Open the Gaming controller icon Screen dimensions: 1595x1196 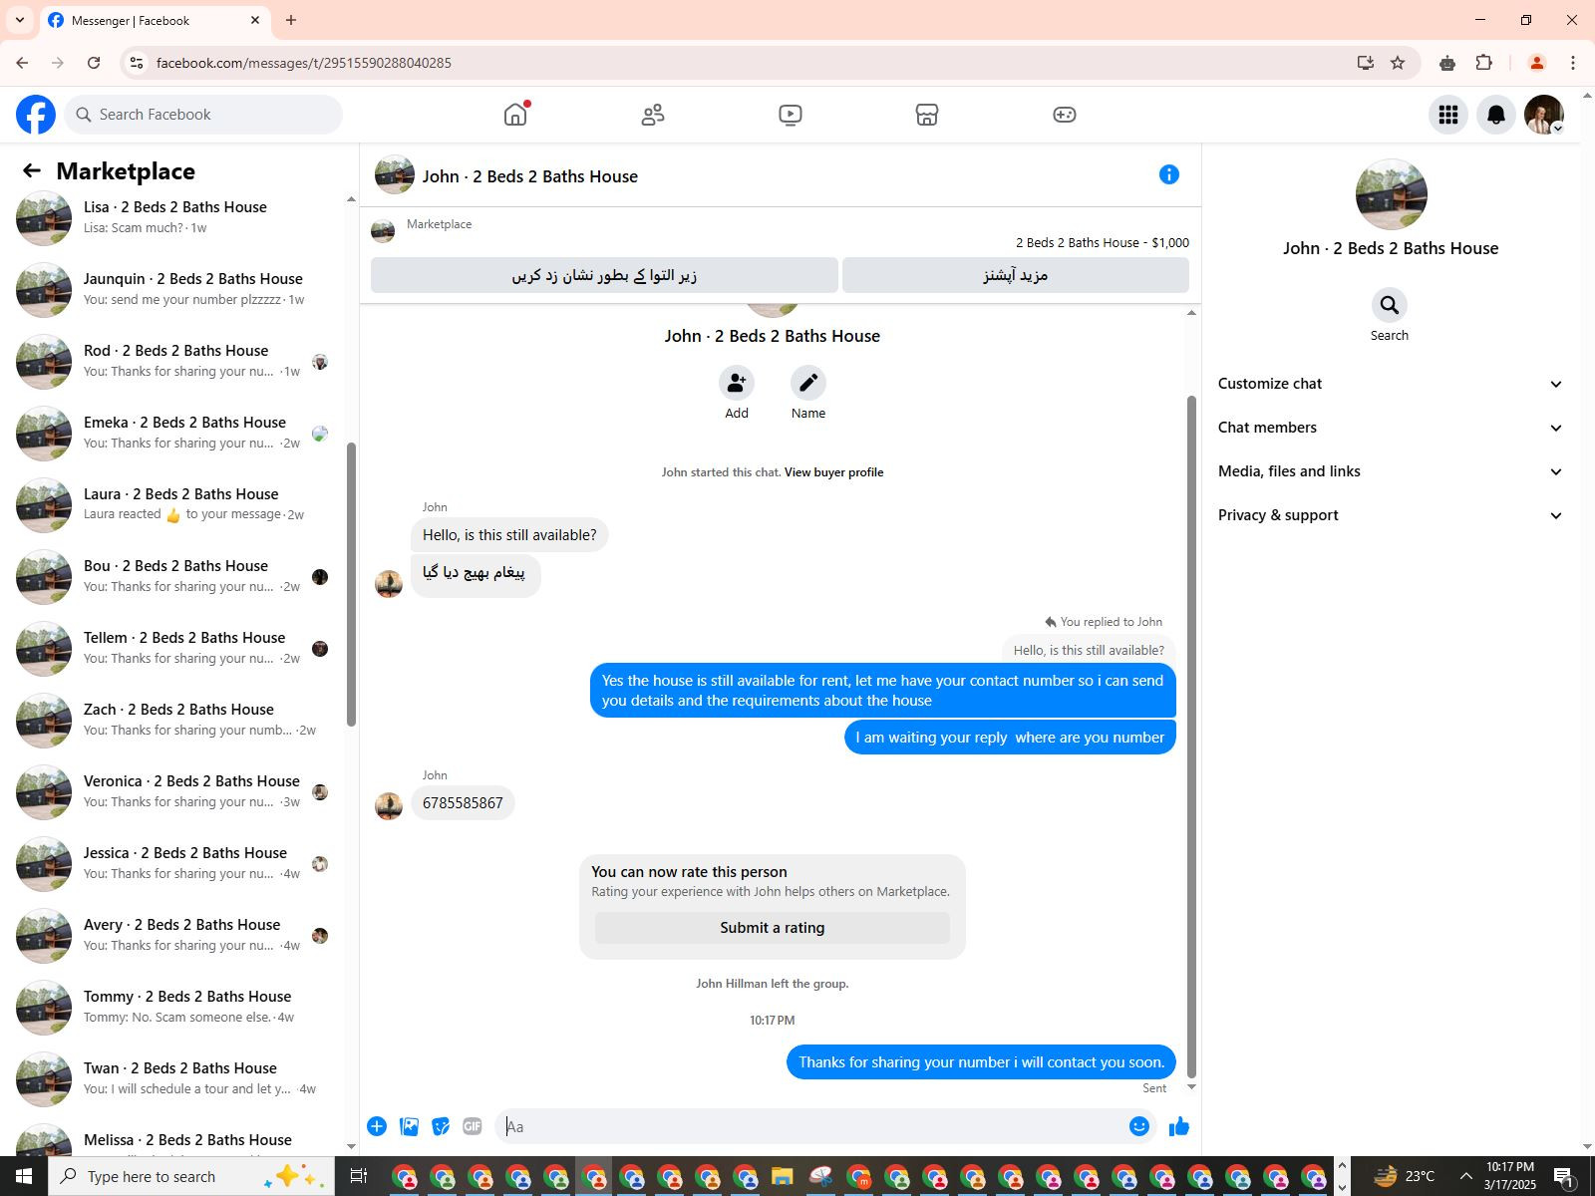[x=1065, y=115]
